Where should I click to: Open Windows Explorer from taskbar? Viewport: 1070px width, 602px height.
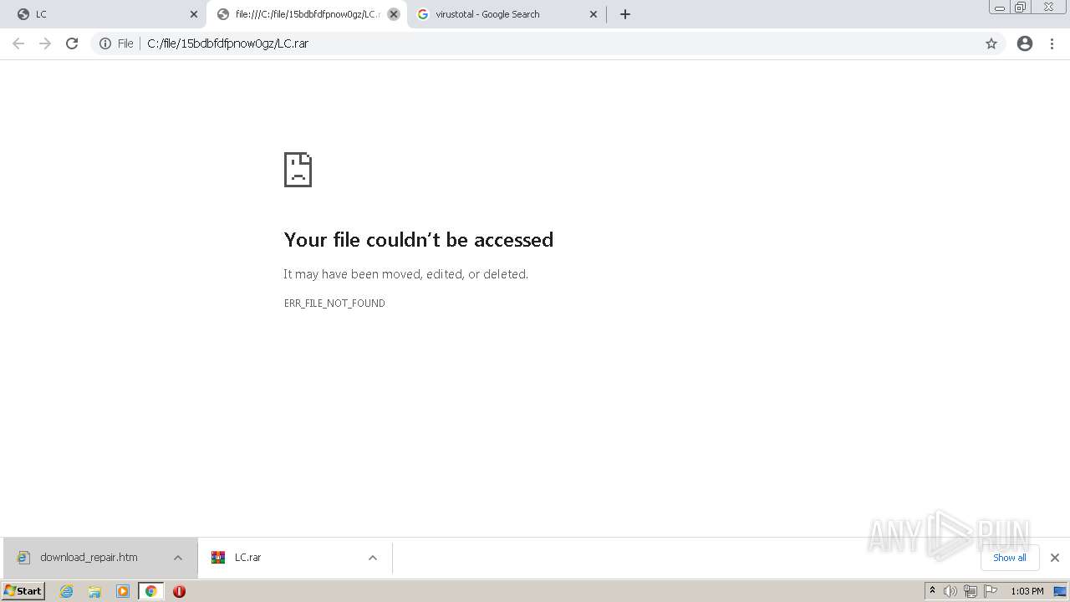click(x=94, y=591)
